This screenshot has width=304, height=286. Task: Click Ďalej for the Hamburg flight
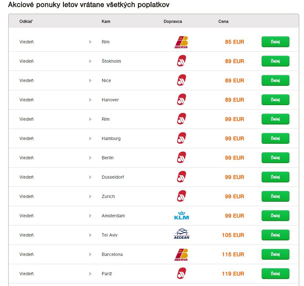tap(275, 138)
